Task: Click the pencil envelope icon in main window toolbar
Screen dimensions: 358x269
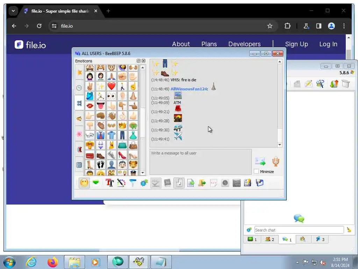Action: (308, 84)
